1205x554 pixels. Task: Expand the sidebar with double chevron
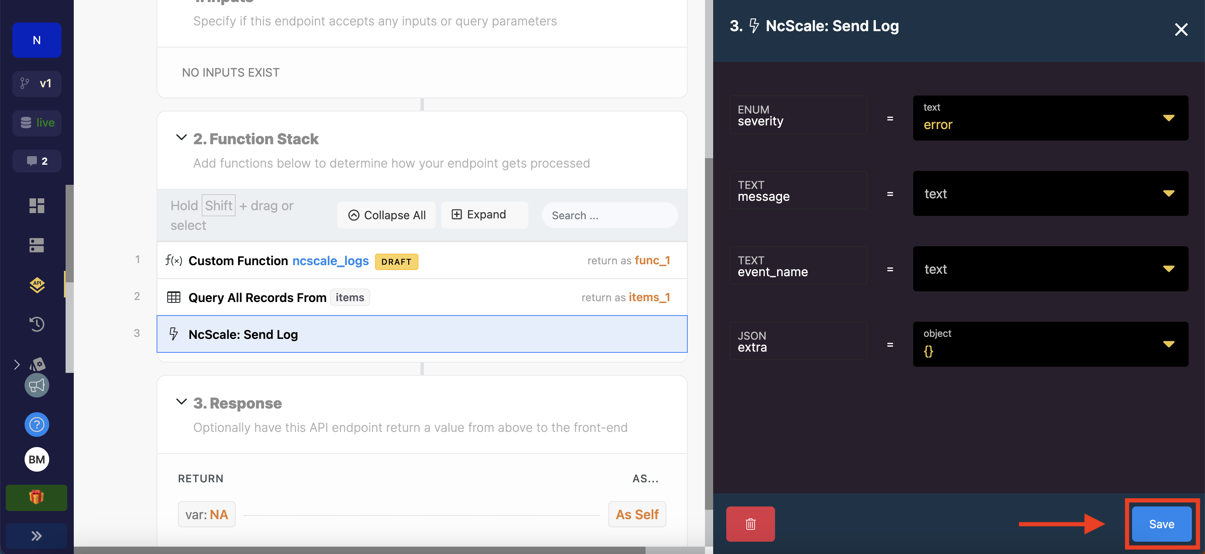coord(36,536)
